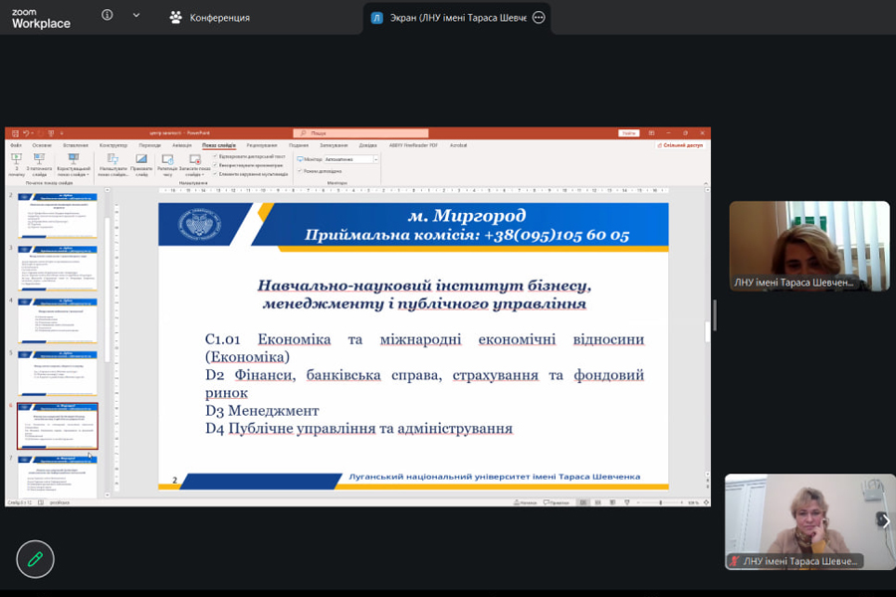Select slide 2 thumbnail
The width and height of the screenshot is (896, 597).
[57, 215]
